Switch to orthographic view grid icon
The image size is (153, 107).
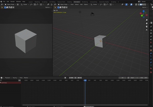[147, 30]
